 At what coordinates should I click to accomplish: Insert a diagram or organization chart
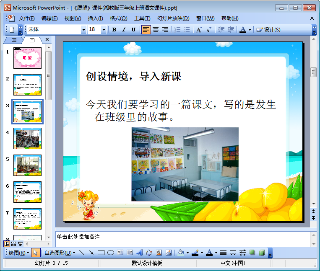coord(149,253)
